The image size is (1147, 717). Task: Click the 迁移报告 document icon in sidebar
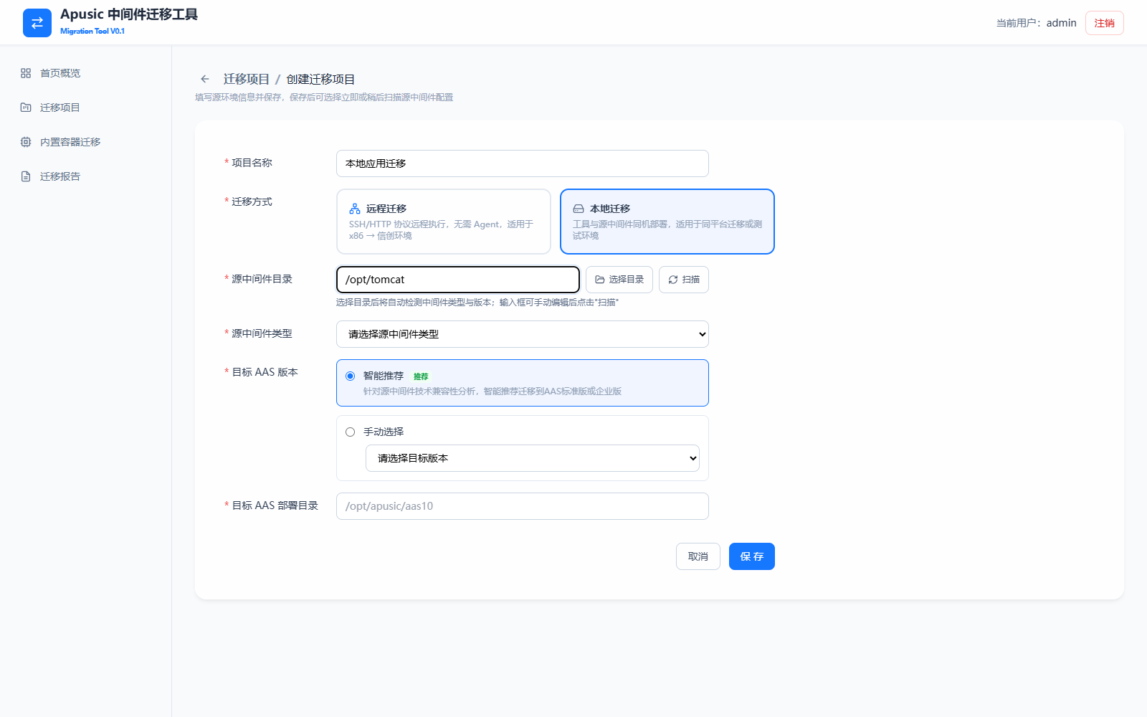pyautogui.click(x=26, y=176)
